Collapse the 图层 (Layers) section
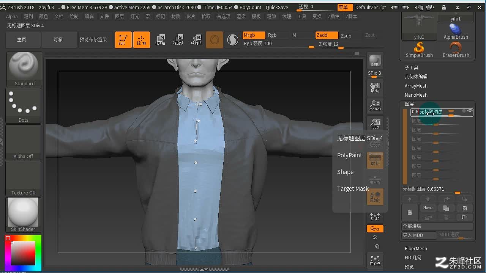This screenshot has width=486, height=273. click(x=409, y=104)
